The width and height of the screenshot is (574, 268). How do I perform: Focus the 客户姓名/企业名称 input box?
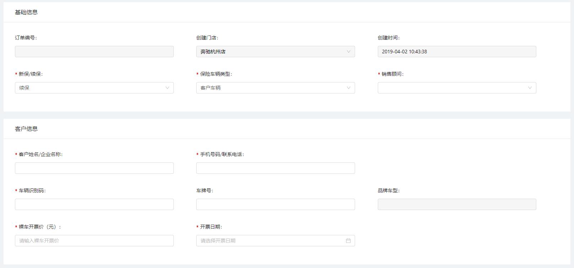coord(94,168)
